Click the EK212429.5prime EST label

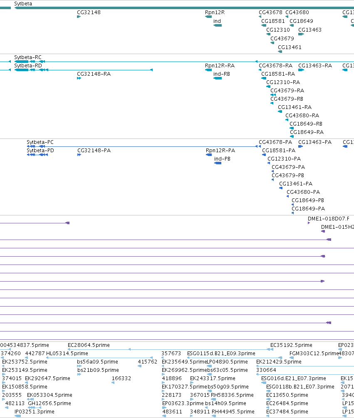coord(279,362)
